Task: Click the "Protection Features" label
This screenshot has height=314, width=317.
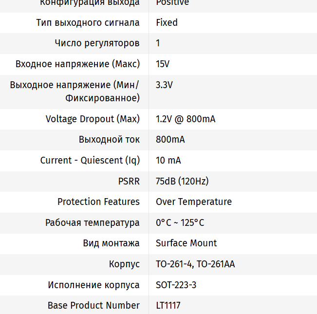Action: (x=98, y=202)
